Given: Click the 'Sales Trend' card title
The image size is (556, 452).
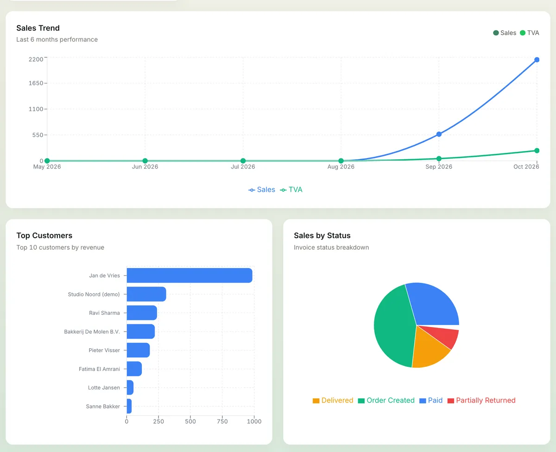Looking at the screenshot, I should [x=38, y=28].
